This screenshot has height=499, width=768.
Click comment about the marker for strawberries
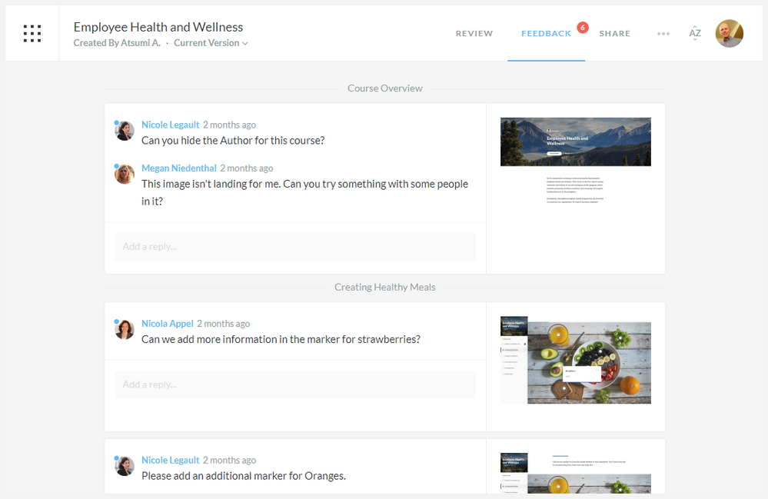pos(281,339)
